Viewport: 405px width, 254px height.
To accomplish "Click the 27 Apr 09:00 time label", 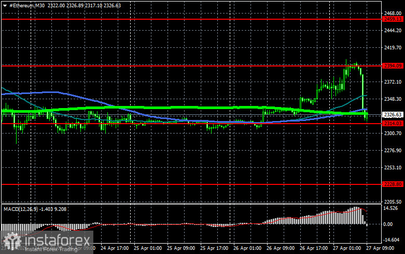I will click(380, 248).
